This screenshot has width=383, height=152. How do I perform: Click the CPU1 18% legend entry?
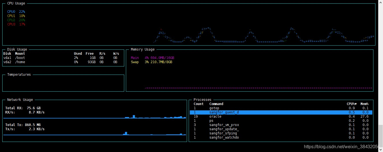16,16
